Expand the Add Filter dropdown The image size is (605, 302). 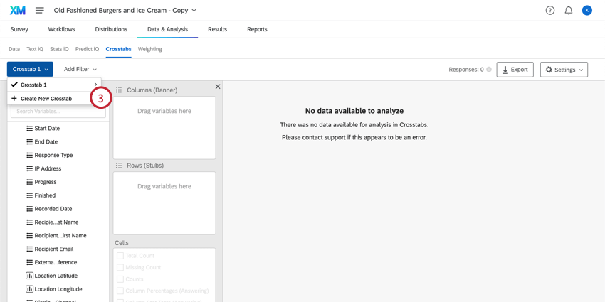pos(80,69)
